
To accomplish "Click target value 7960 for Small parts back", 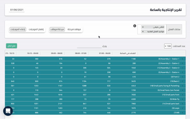I will click(x=134, y=103).
